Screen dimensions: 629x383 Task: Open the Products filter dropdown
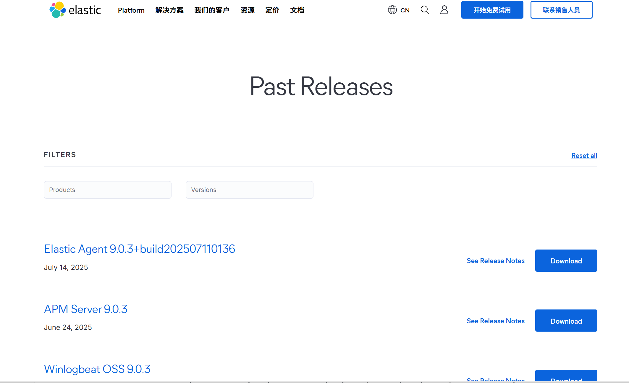tap(108, 190)
